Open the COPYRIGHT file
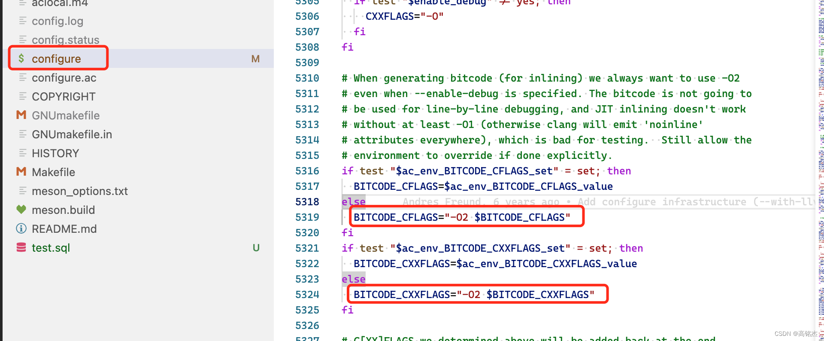Screen dimensions: 824x341 click(x=64, y=97)
